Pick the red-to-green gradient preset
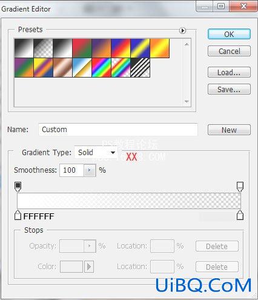258x300 pixels. [x=82, y=48]
